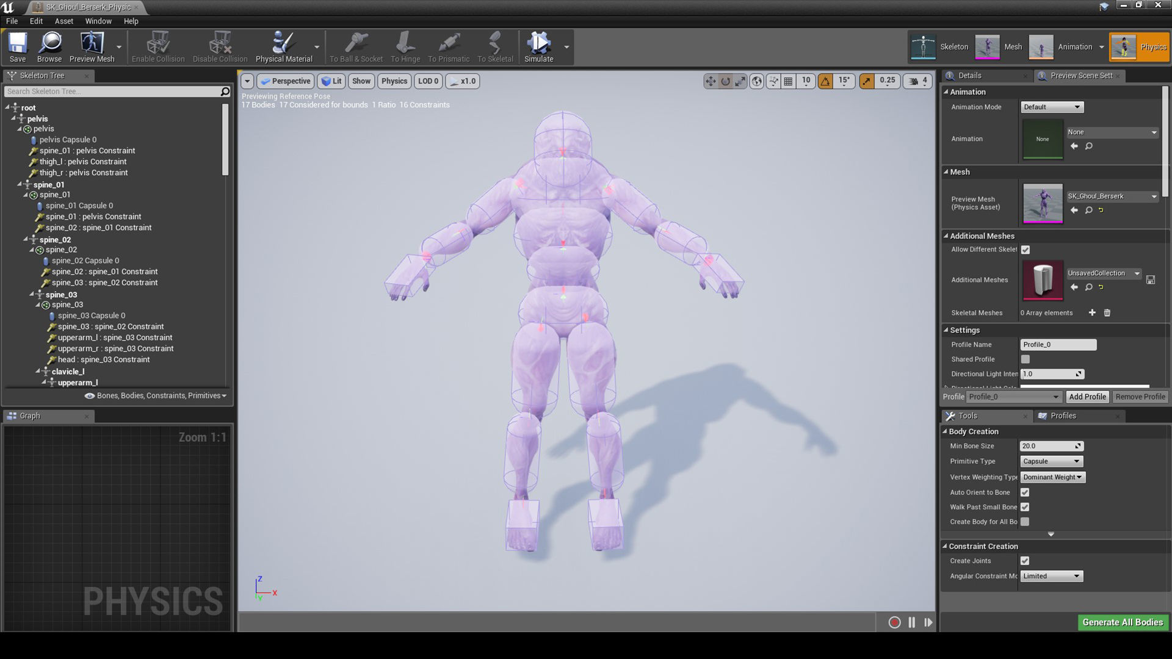Open Primitive Type Capsule dropdown

[x=1051, y=461]
